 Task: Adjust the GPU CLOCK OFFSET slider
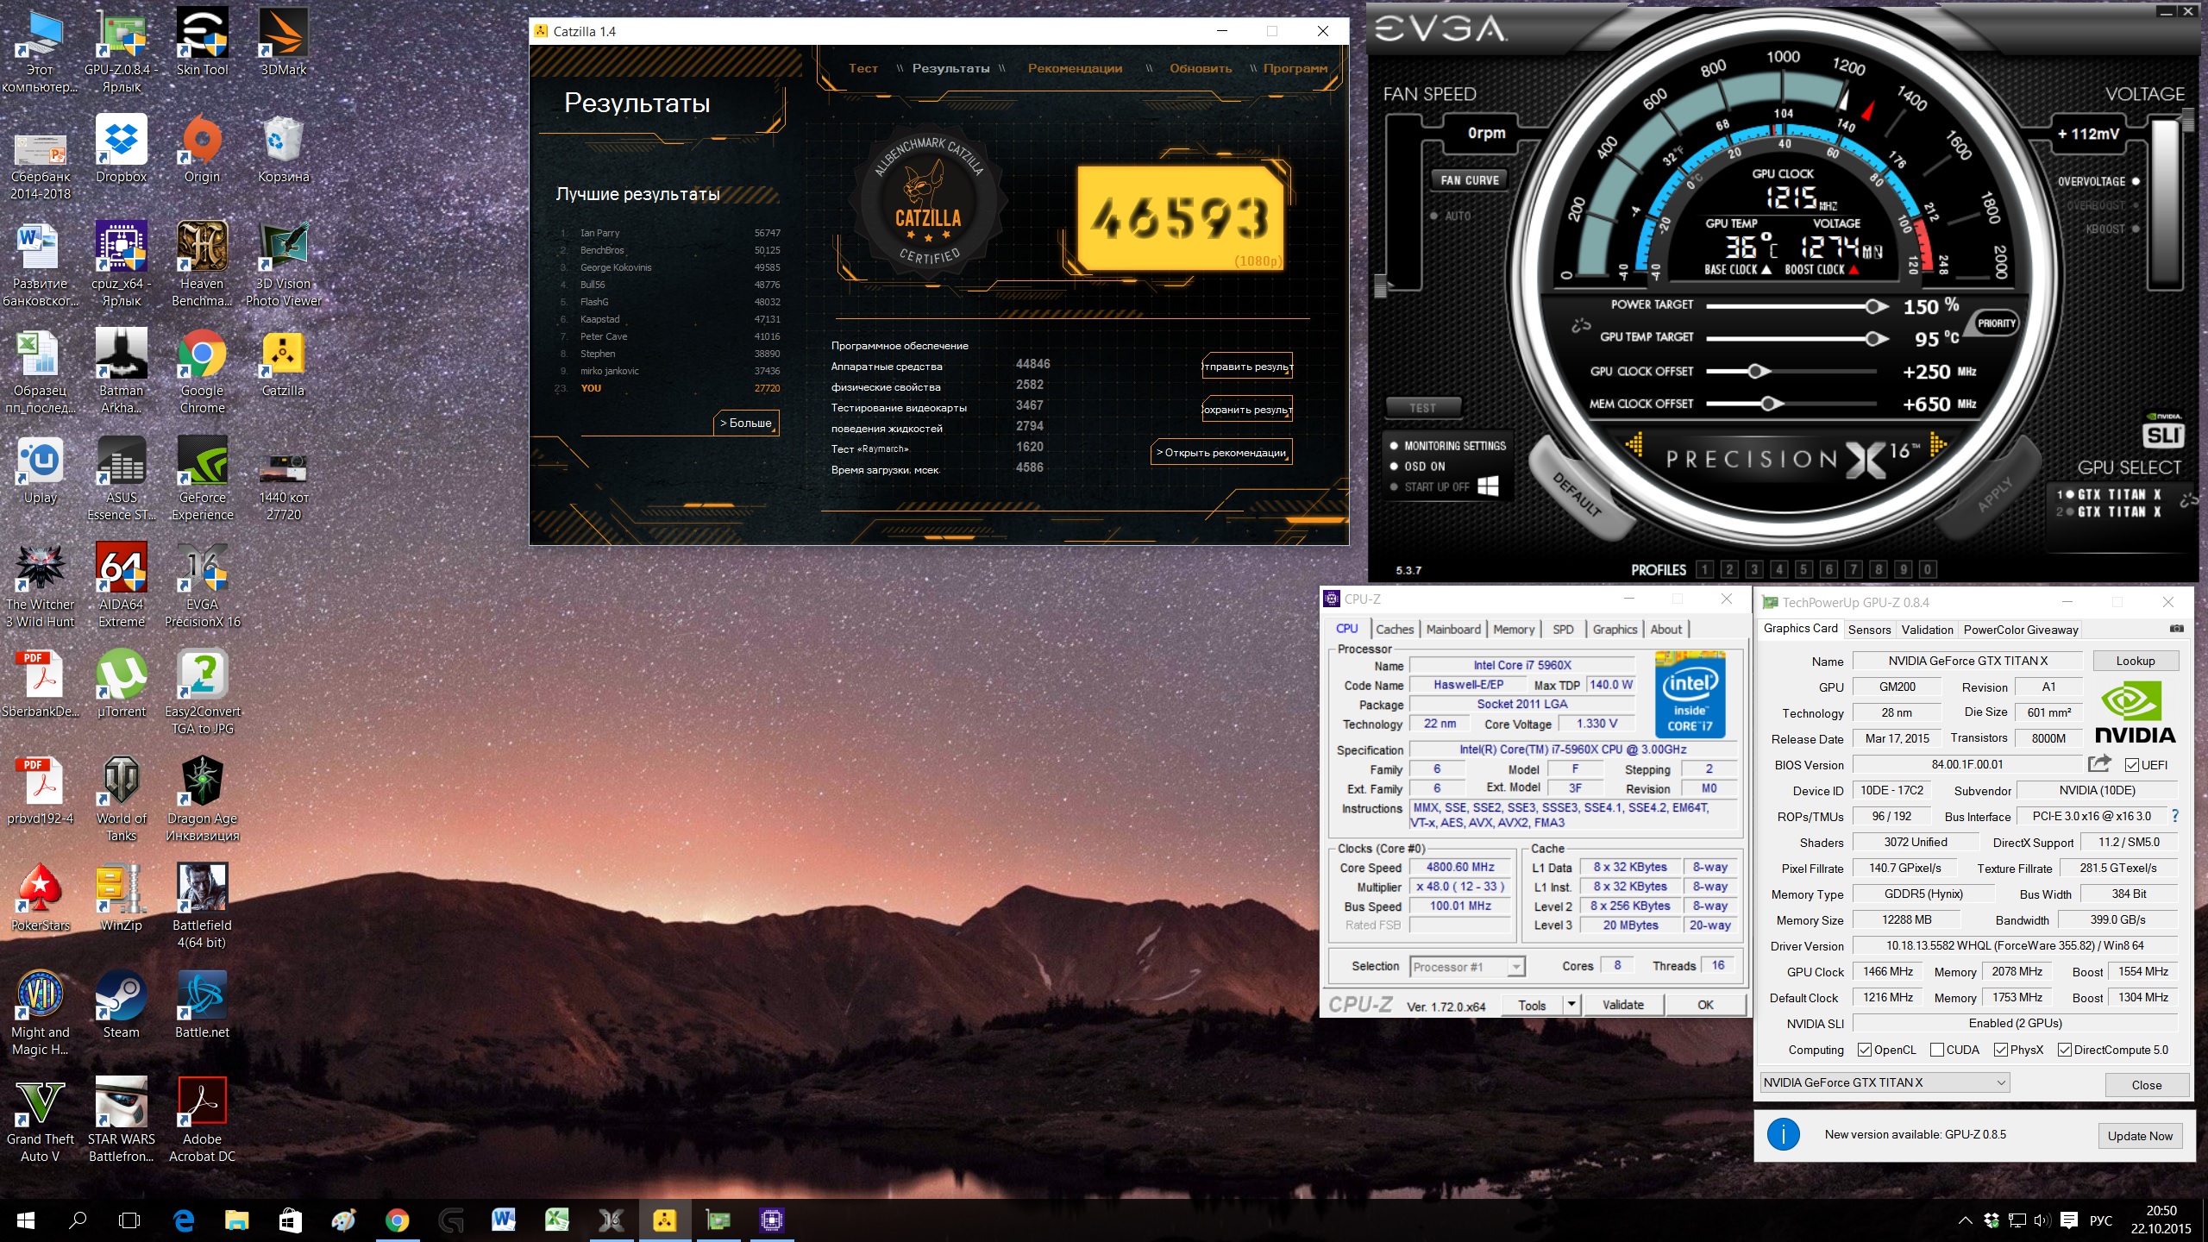click(x=1756, y=371)
